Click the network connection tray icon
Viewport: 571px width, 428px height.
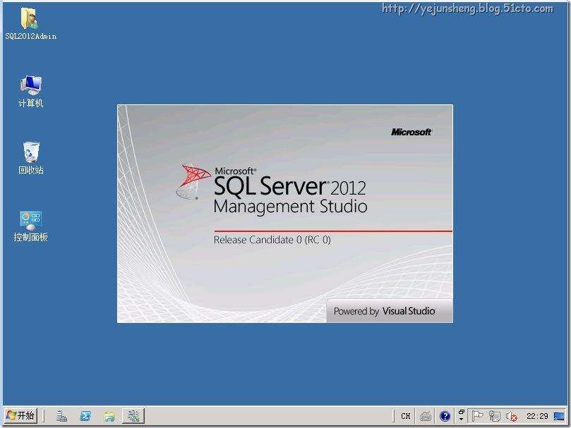[495, 415]
